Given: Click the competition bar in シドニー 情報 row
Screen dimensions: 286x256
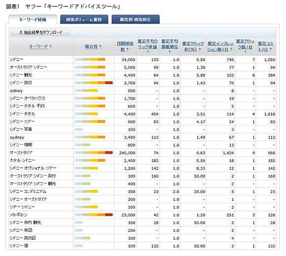Looking at the screenshot, I should pyautogui.click(x=83, y=145).
